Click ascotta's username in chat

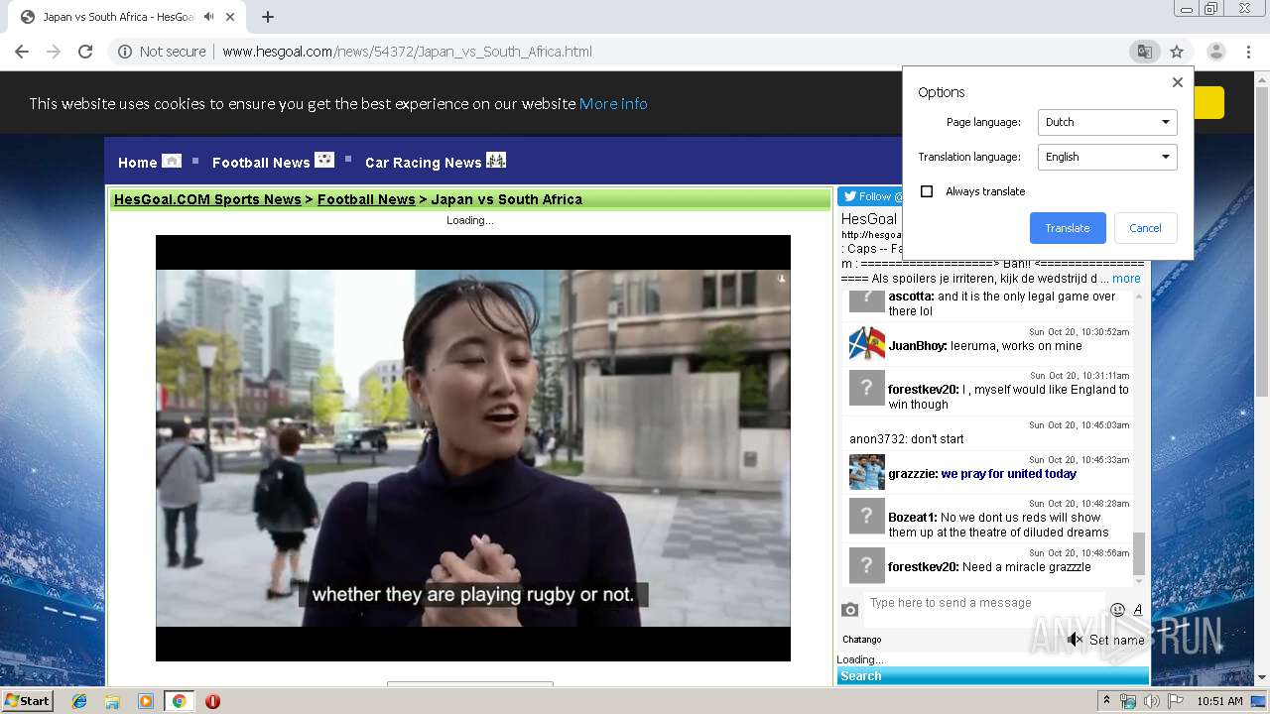click(911, 297)
